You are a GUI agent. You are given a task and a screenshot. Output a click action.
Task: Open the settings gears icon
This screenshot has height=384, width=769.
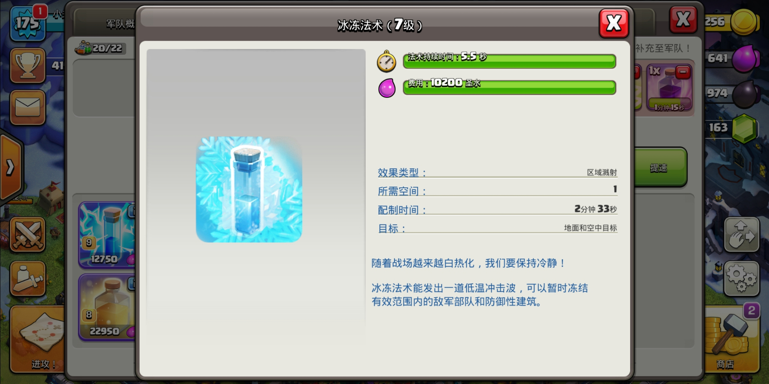[x=742, y=279]
